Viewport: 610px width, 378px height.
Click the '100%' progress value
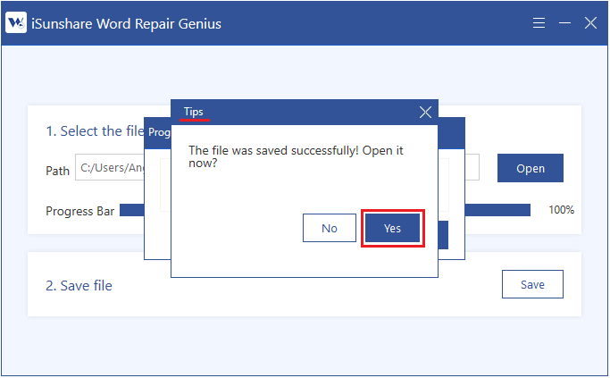pyautogui.click(x=561, y=210)
